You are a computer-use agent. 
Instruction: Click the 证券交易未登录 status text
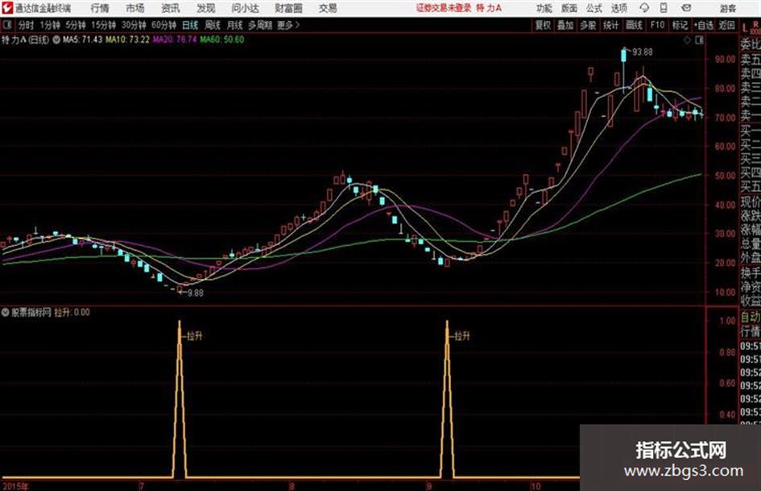444,8
